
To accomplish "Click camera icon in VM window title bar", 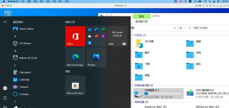I will 224,6.
